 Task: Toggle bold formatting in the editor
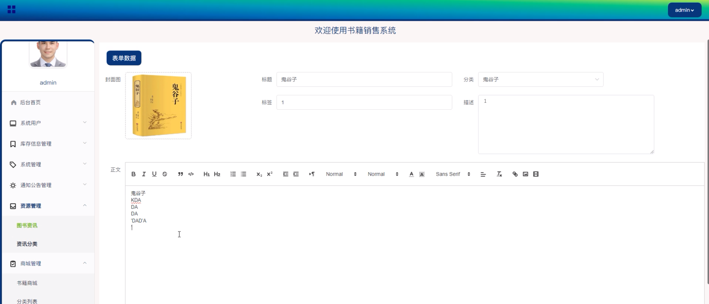click(x=133, y=174)
